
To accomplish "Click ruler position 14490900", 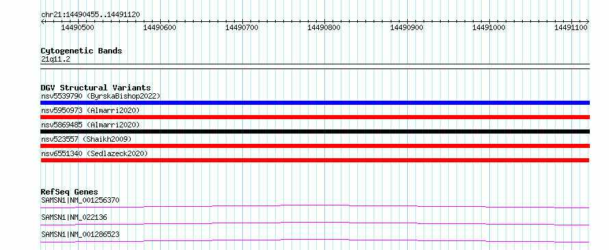I will click(x=407, y=27).
